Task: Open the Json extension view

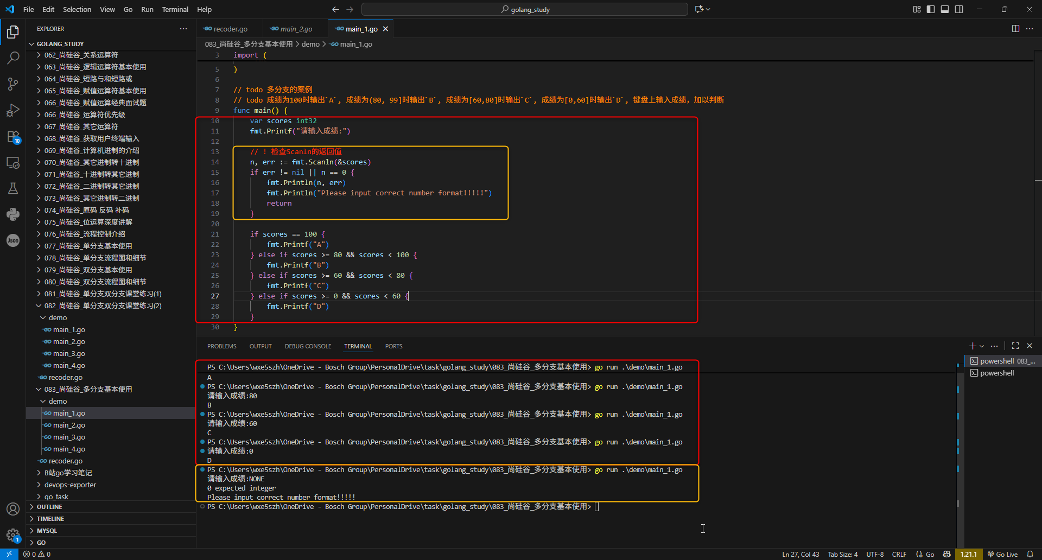Action: [x=13, y=240]
